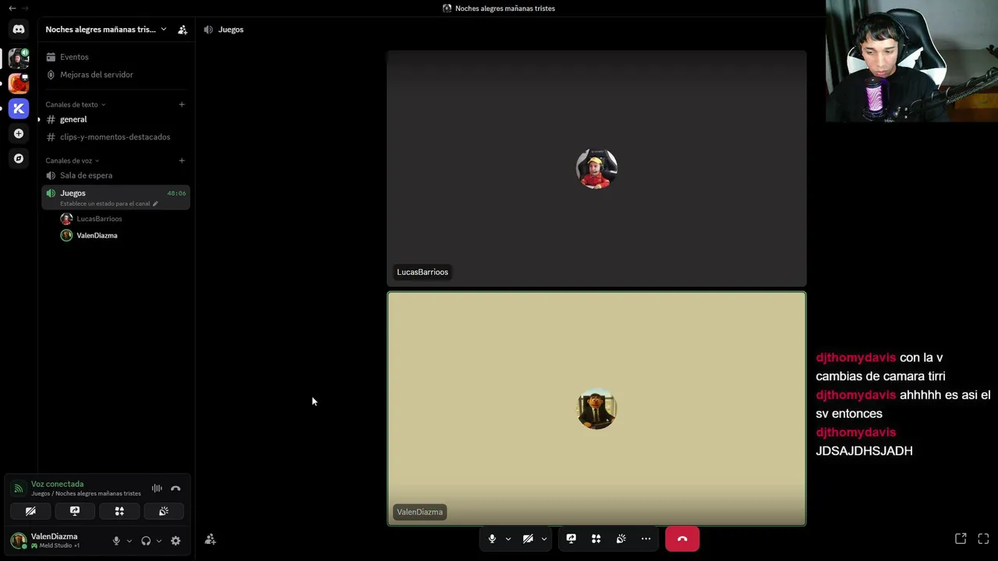Go back using the top-left arrow

12,8
